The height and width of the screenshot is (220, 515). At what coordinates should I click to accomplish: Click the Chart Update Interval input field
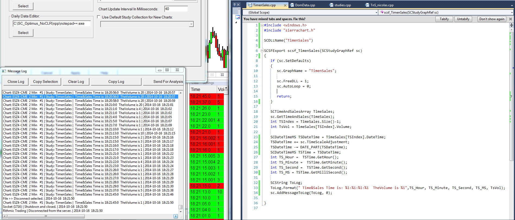click(x=176, y=9)
